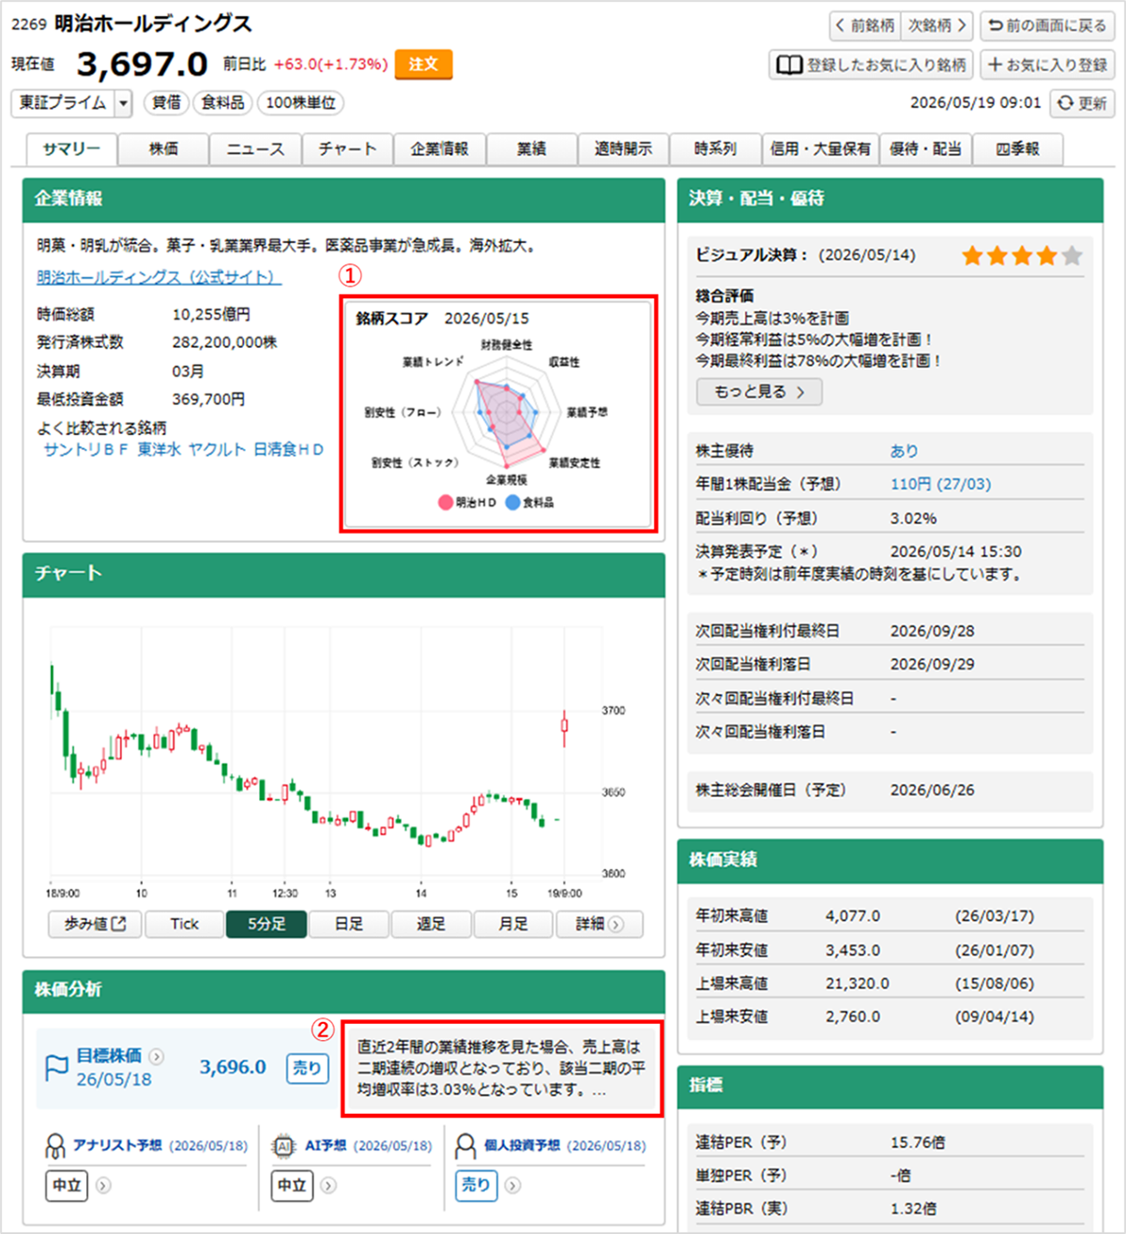Open the 企業情報 tab
Viewport: 1126px width, 1234px height.
pyautogui.click(x=439, y=149)
